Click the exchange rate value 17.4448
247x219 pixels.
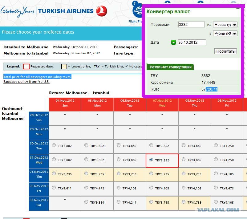pyautogui.click(x=208, y=83)
